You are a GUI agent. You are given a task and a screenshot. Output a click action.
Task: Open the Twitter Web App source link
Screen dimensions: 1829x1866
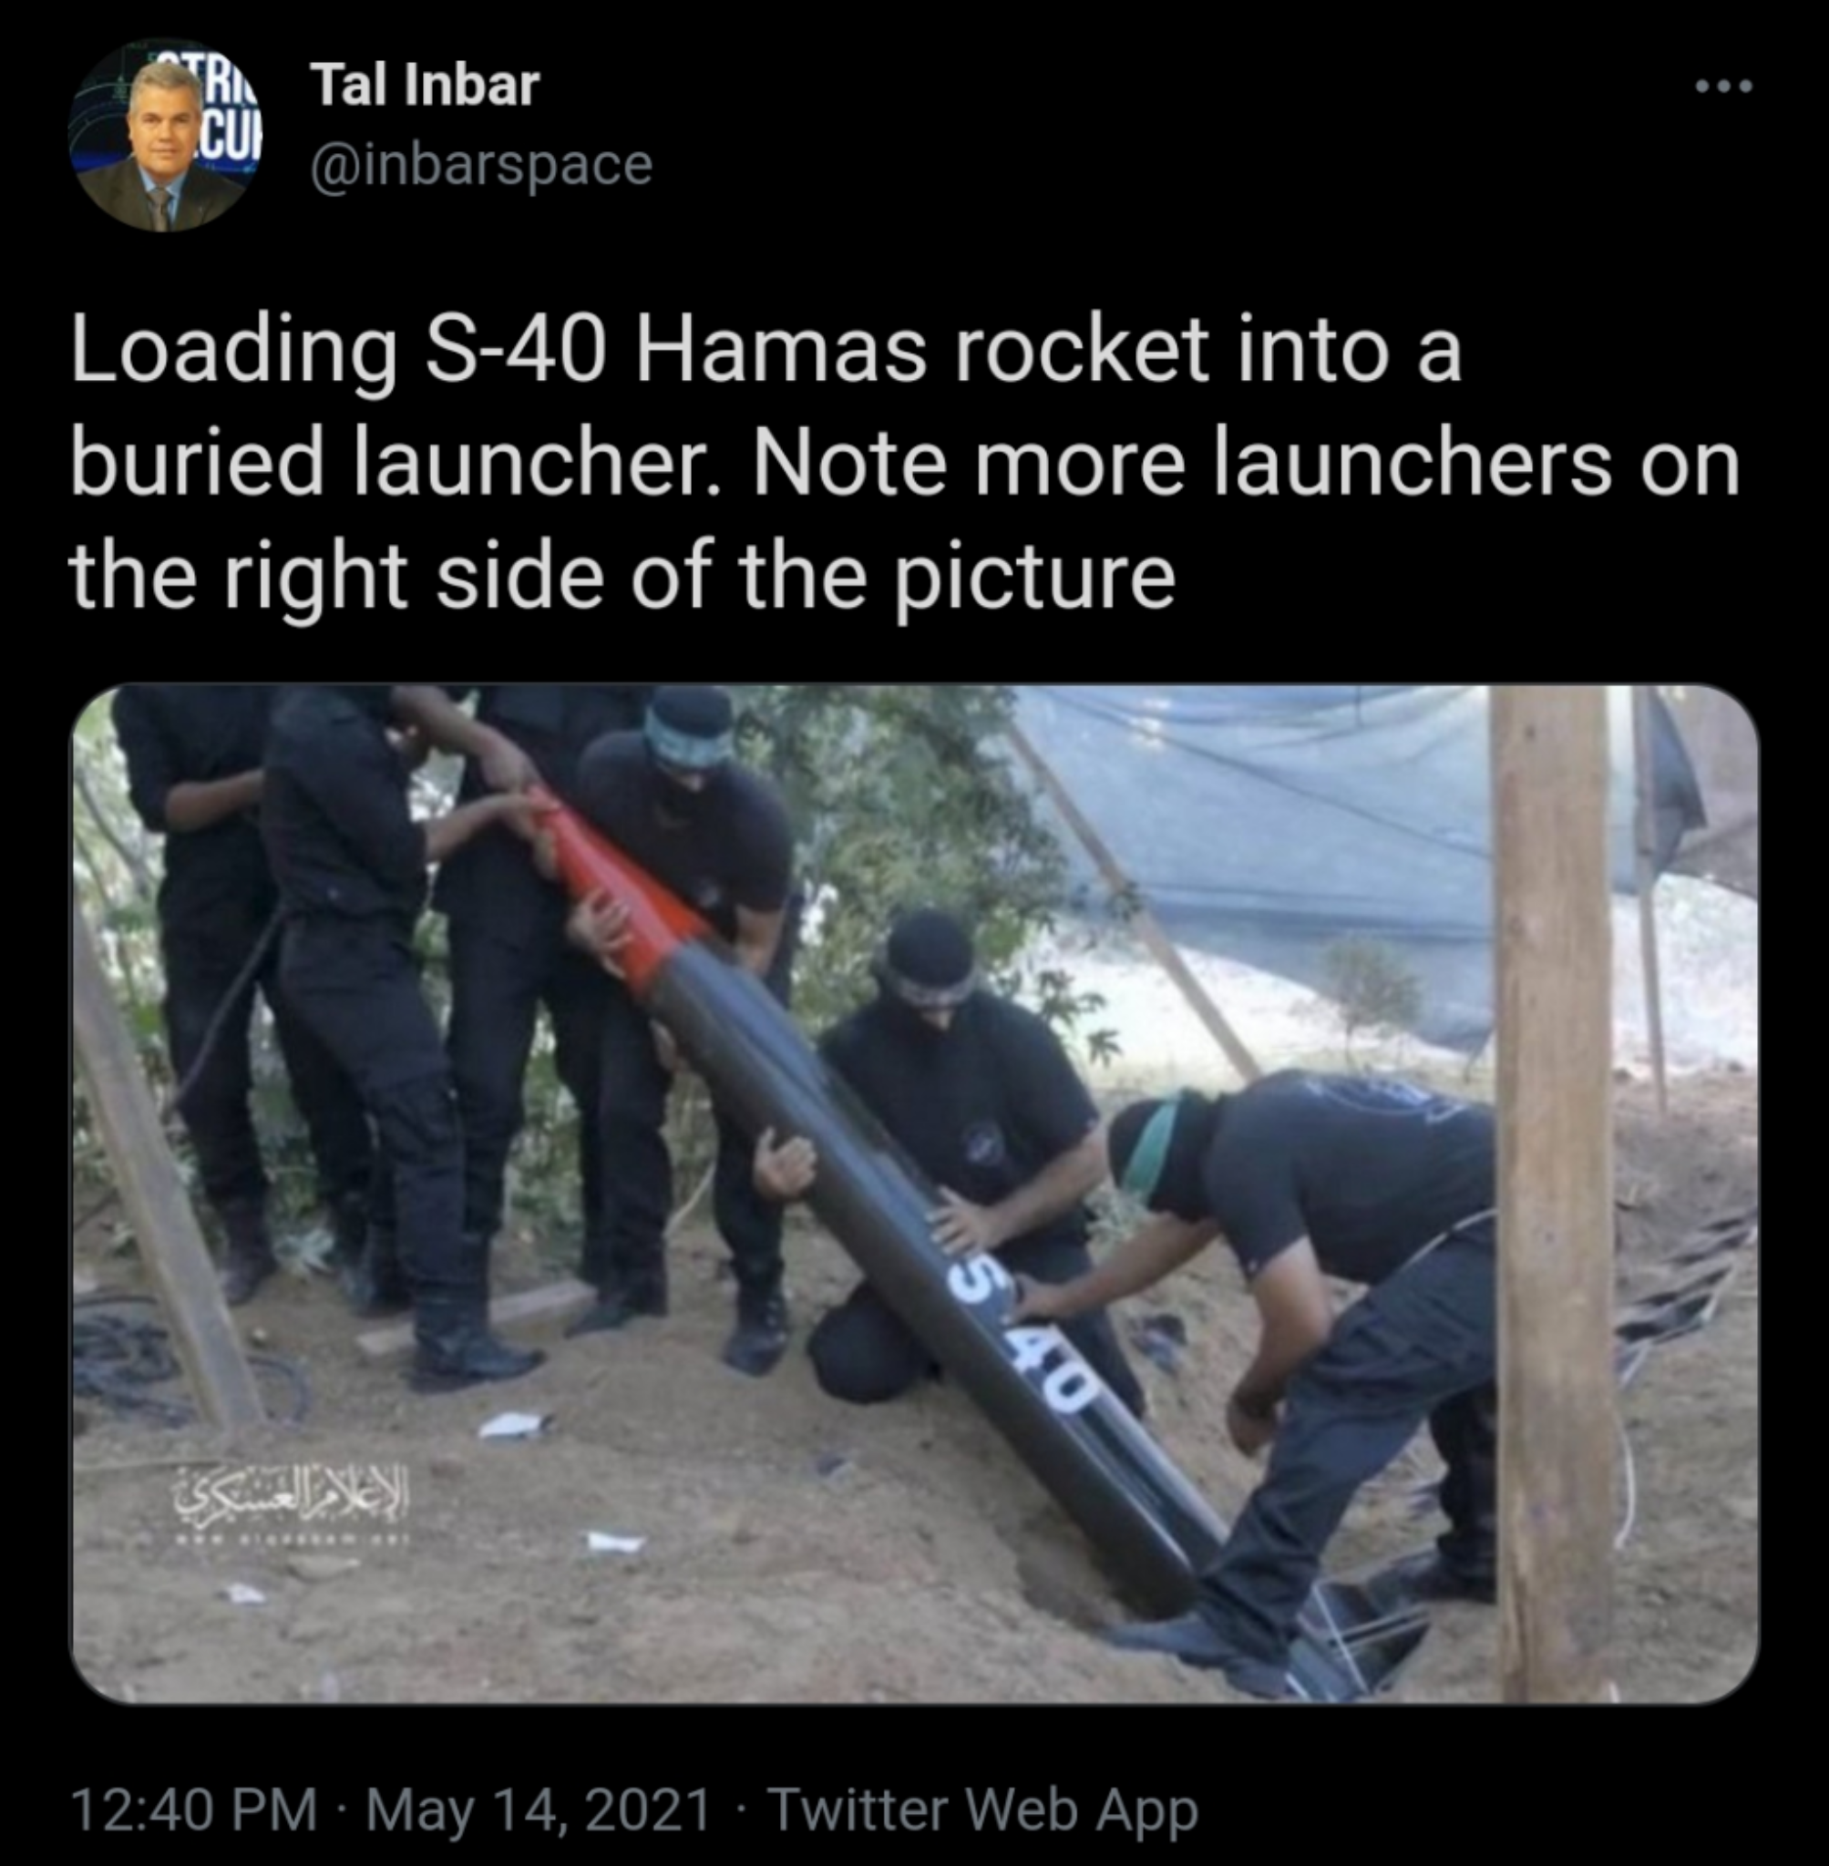982,1810
